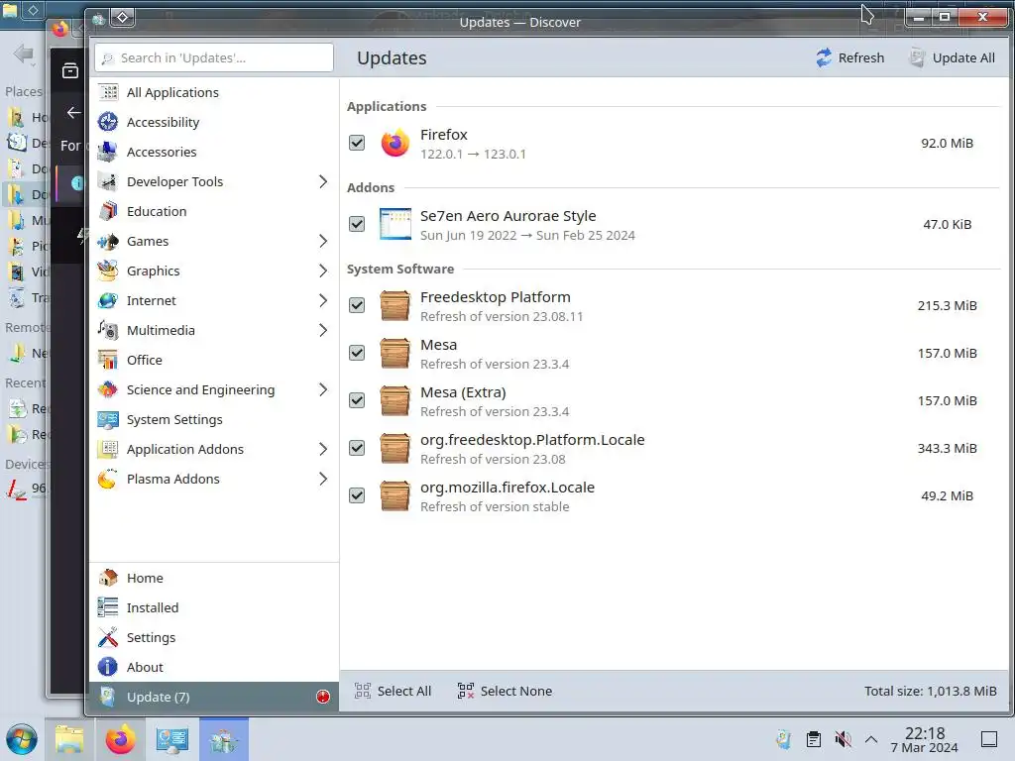Click the Games category icon
Viewport: 1015px width, 761px height.
(107, 241)
